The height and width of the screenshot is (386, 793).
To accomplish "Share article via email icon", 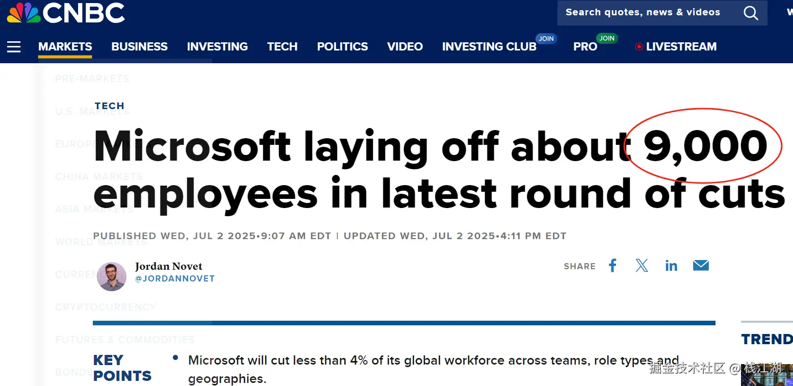I will coord(701,266).
